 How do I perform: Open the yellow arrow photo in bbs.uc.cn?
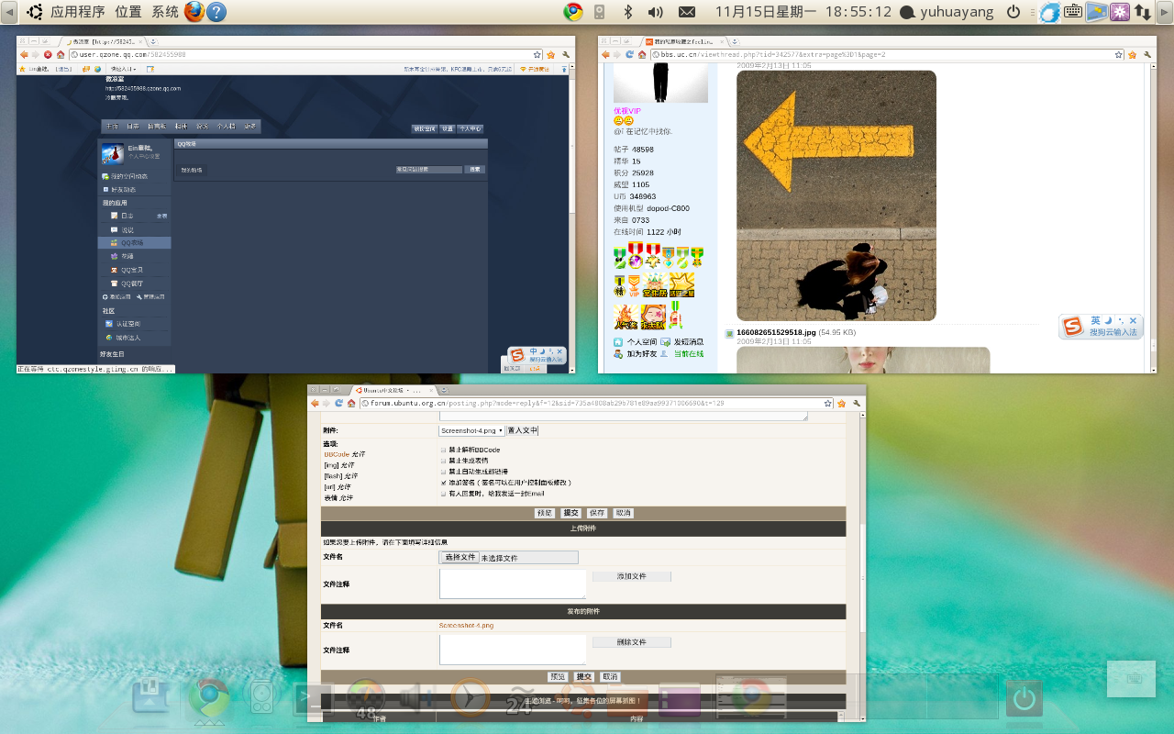coord(836,195)
